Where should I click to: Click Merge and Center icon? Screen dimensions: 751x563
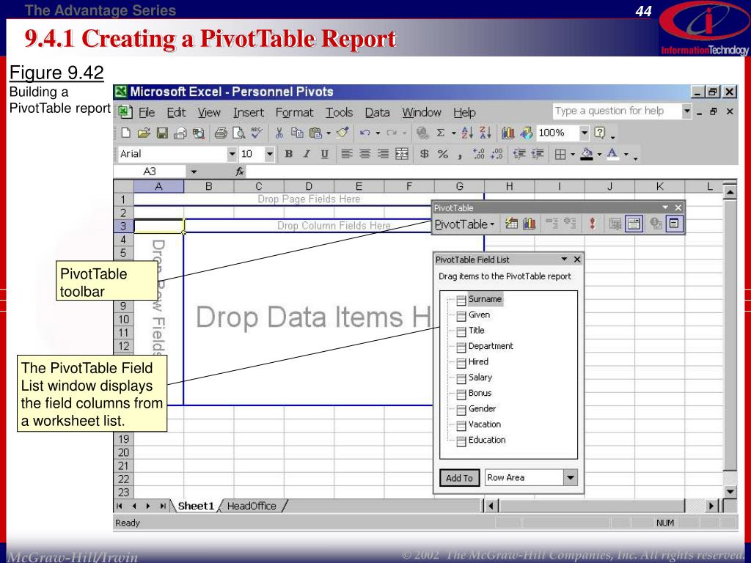[x=401, y=154]
